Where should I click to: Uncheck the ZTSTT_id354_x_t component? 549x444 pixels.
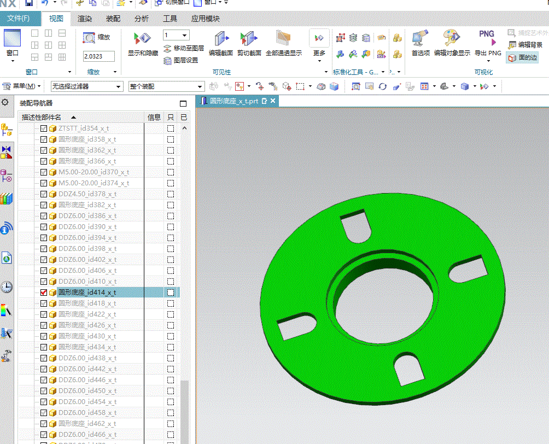click(x=44, y=128)
